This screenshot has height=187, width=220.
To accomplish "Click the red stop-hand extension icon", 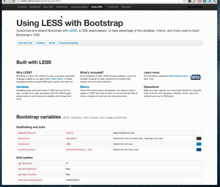I will coord(200,1).
